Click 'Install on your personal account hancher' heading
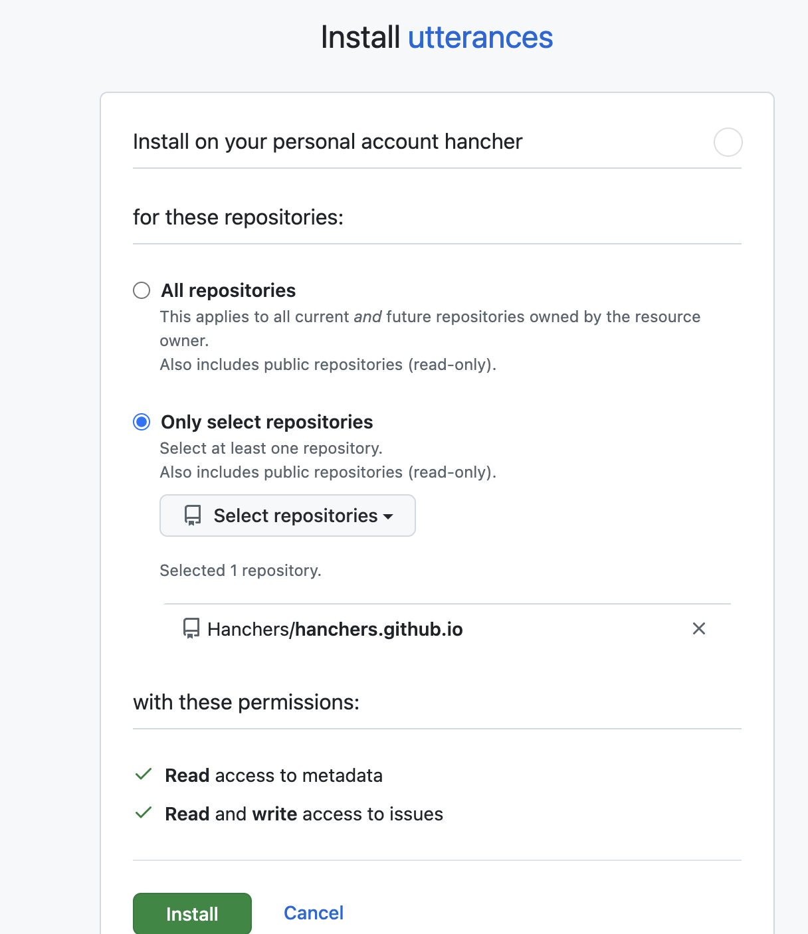 328,141
